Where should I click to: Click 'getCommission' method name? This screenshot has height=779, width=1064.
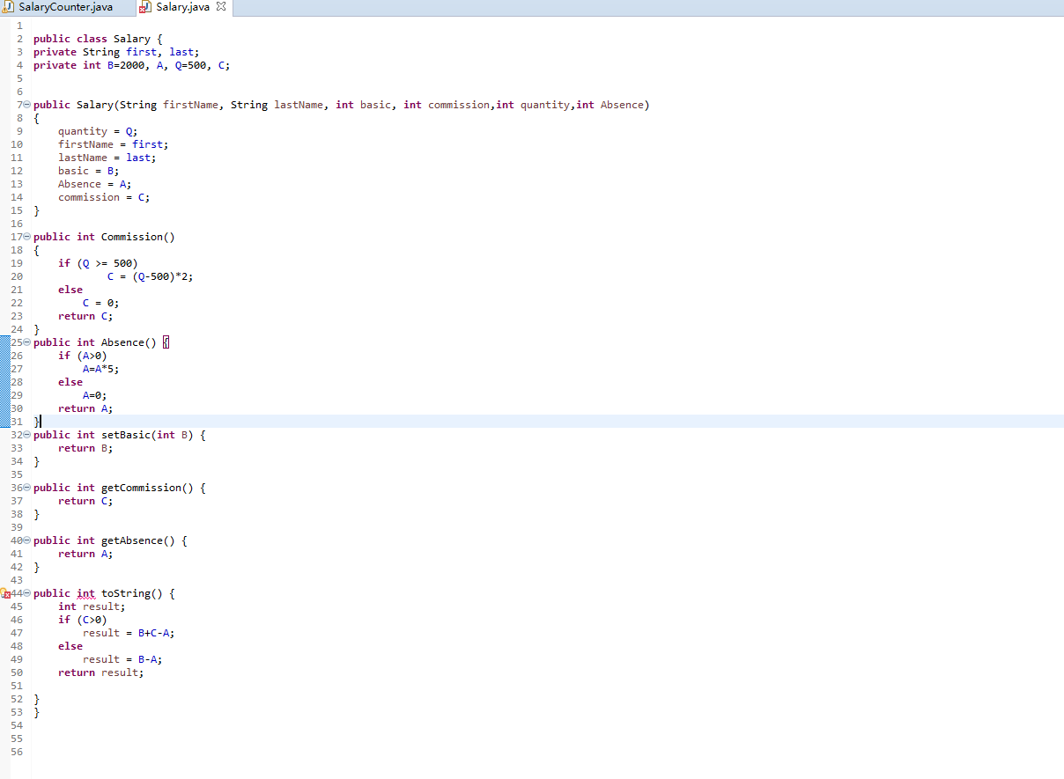click(141, 488)
